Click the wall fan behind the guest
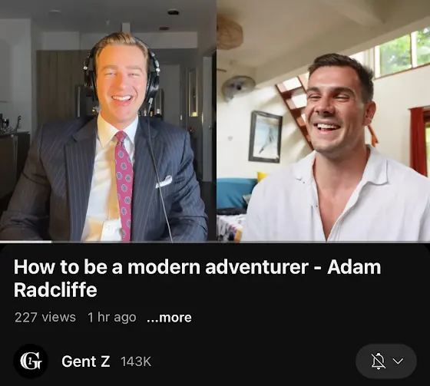The height and width of the screenshot is (386, 430). tap(237, 87)
